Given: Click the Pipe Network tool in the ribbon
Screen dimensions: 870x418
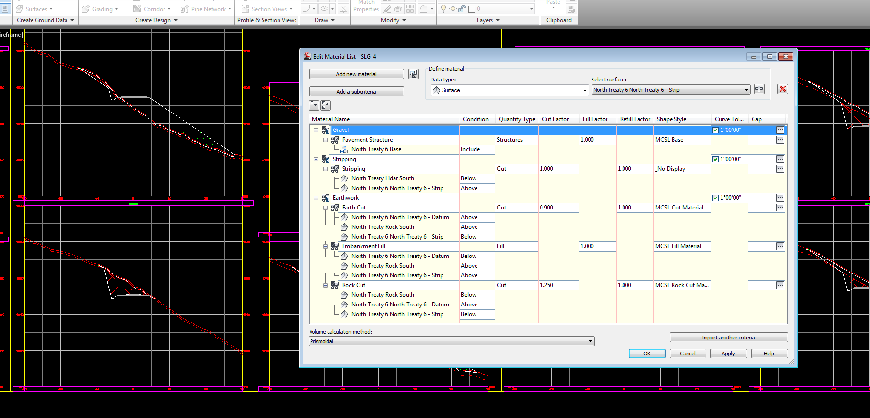Looking at the screenshot, I should click(206, 9).
